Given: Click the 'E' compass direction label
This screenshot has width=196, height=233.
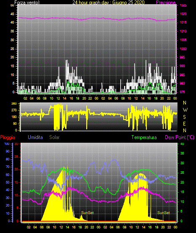Looking at the screenshot, I should 184,123.
